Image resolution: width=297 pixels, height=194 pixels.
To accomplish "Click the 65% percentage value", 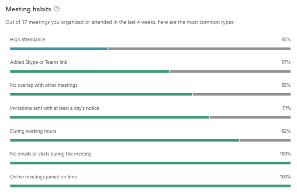I will coord(286,85).
